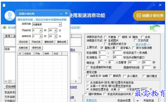Image resolution: width=168 pixels, height=102 pixels.
Task: Expand the 开始时间 hour dropdown
Action: coord(41,30)
